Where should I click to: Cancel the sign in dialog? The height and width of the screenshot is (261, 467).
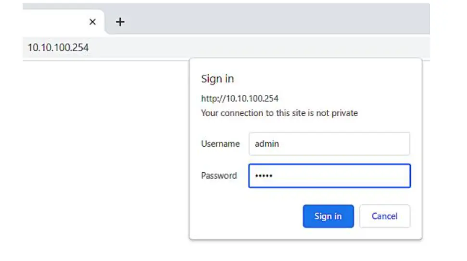pos(384,216)
